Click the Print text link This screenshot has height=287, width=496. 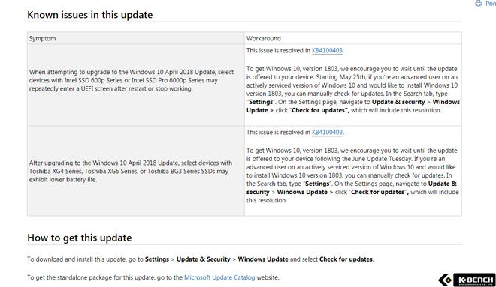pyautogui.click(x=491, y=4)
